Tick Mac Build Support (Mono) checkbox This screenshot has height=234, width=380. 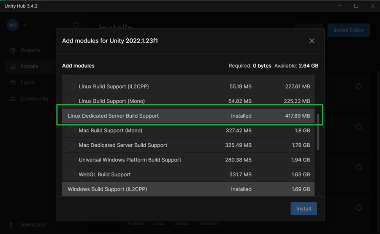click(x=71, y=131)
